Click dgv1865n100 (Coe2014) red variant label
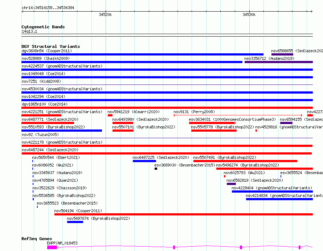323x251 pixels. click(x=45, y=104)
